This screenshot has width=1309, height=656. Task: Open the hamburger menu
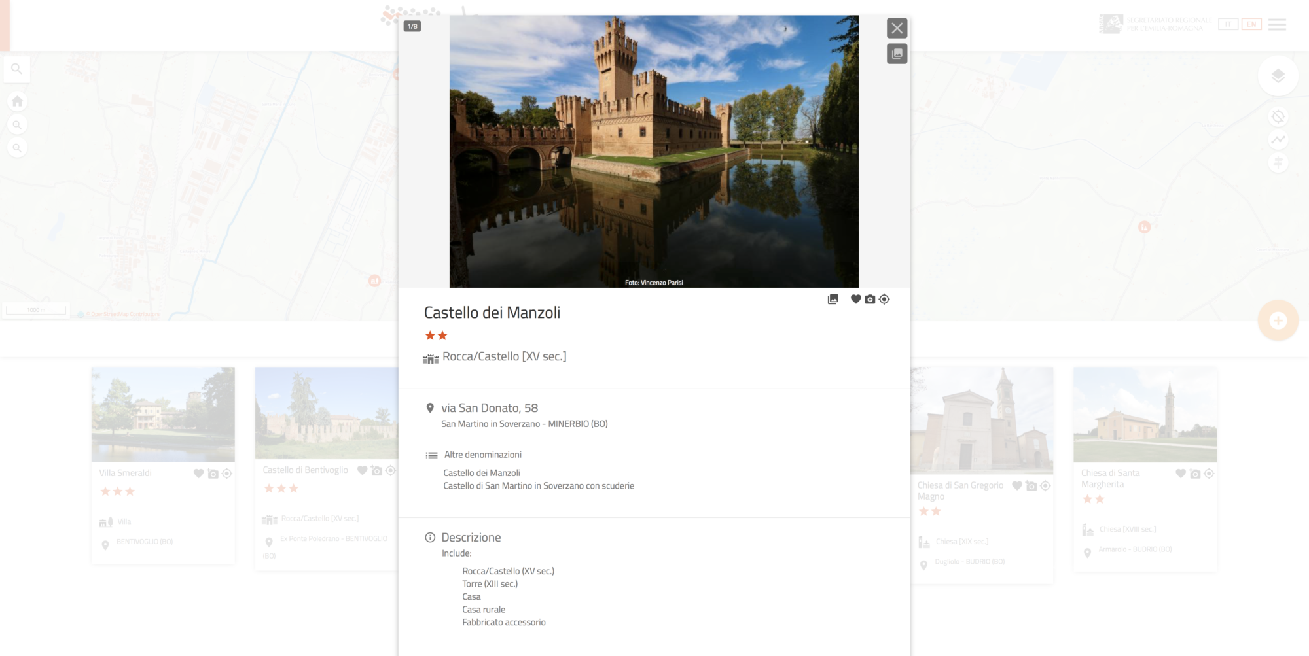pos(1277,24)
